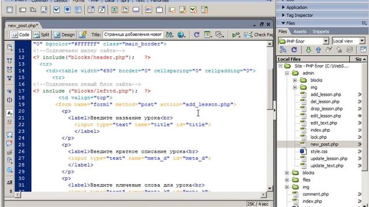
Task: Click the Apply Comment icon
Action: pos(9,135)
